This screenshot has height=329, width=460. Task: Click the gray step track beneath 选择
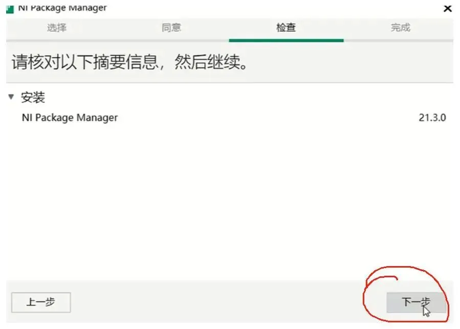[60, 40]
